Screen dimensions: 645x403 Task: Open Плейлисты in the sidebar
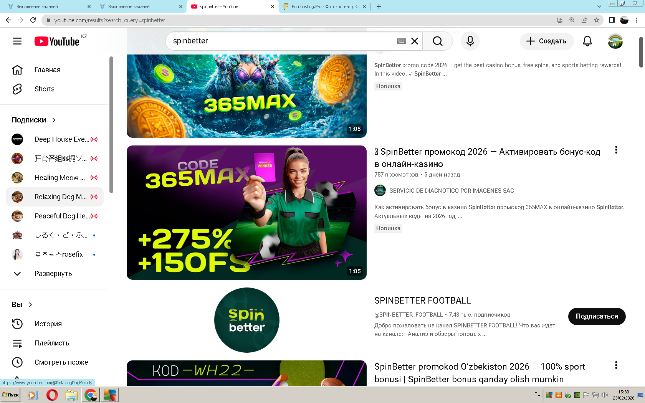(x=55, y=343)
